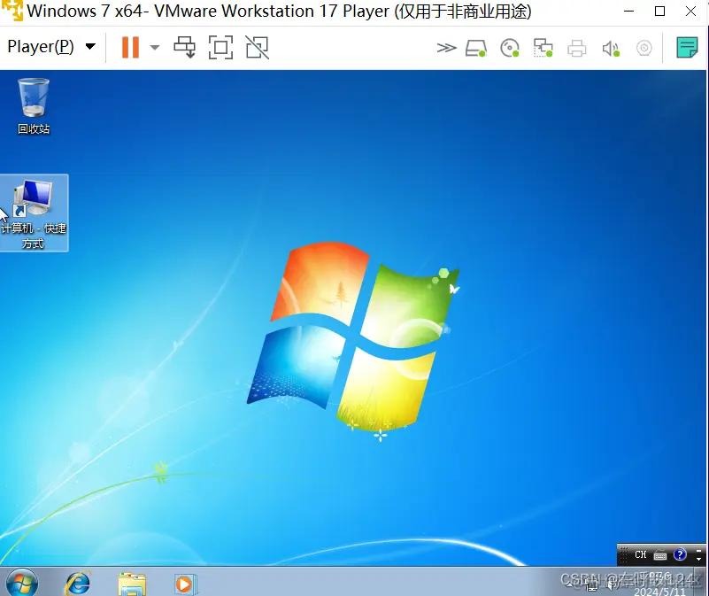Open language bar help question mark

coord(680,554)
